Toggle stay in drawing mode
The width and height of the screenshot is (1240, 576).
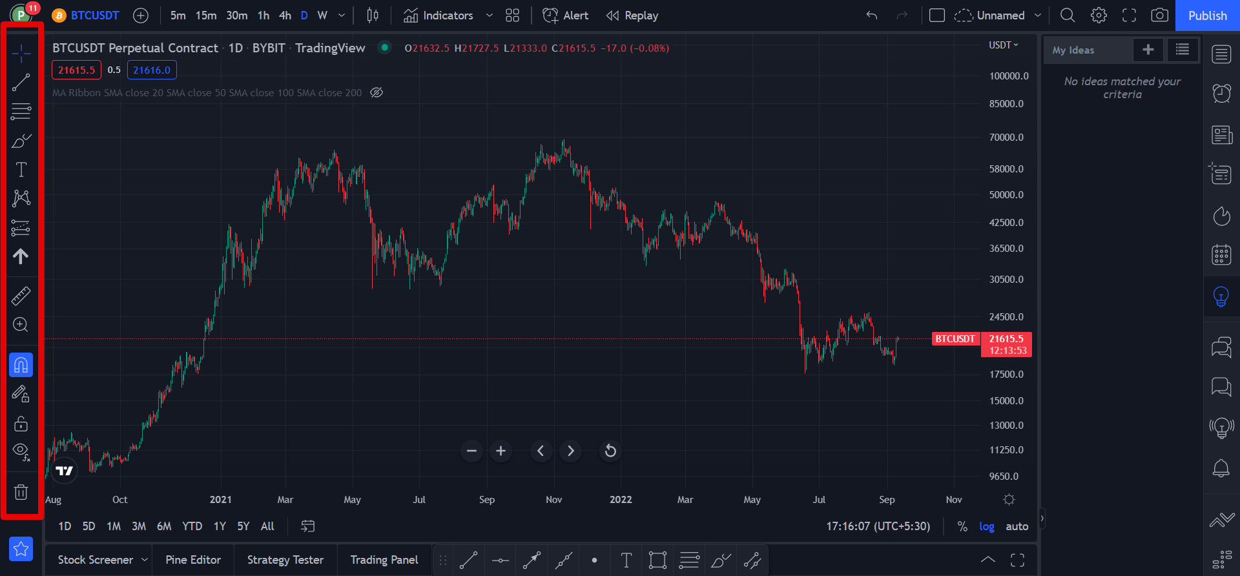[21, 394]
